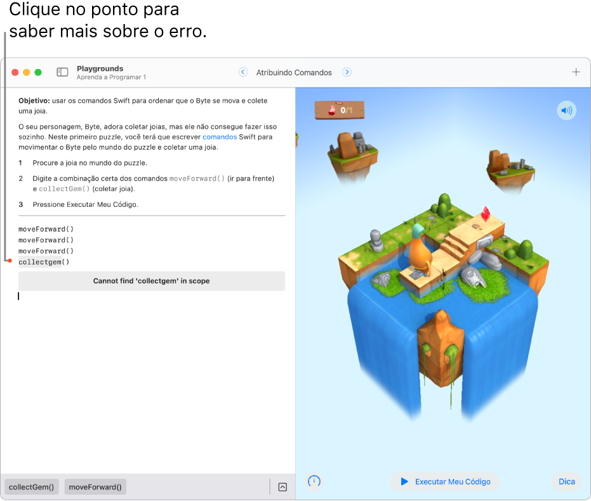Go to previous page chevron
Image resolution: width=591 pixels, height=501 pixels.
[243, 72]
